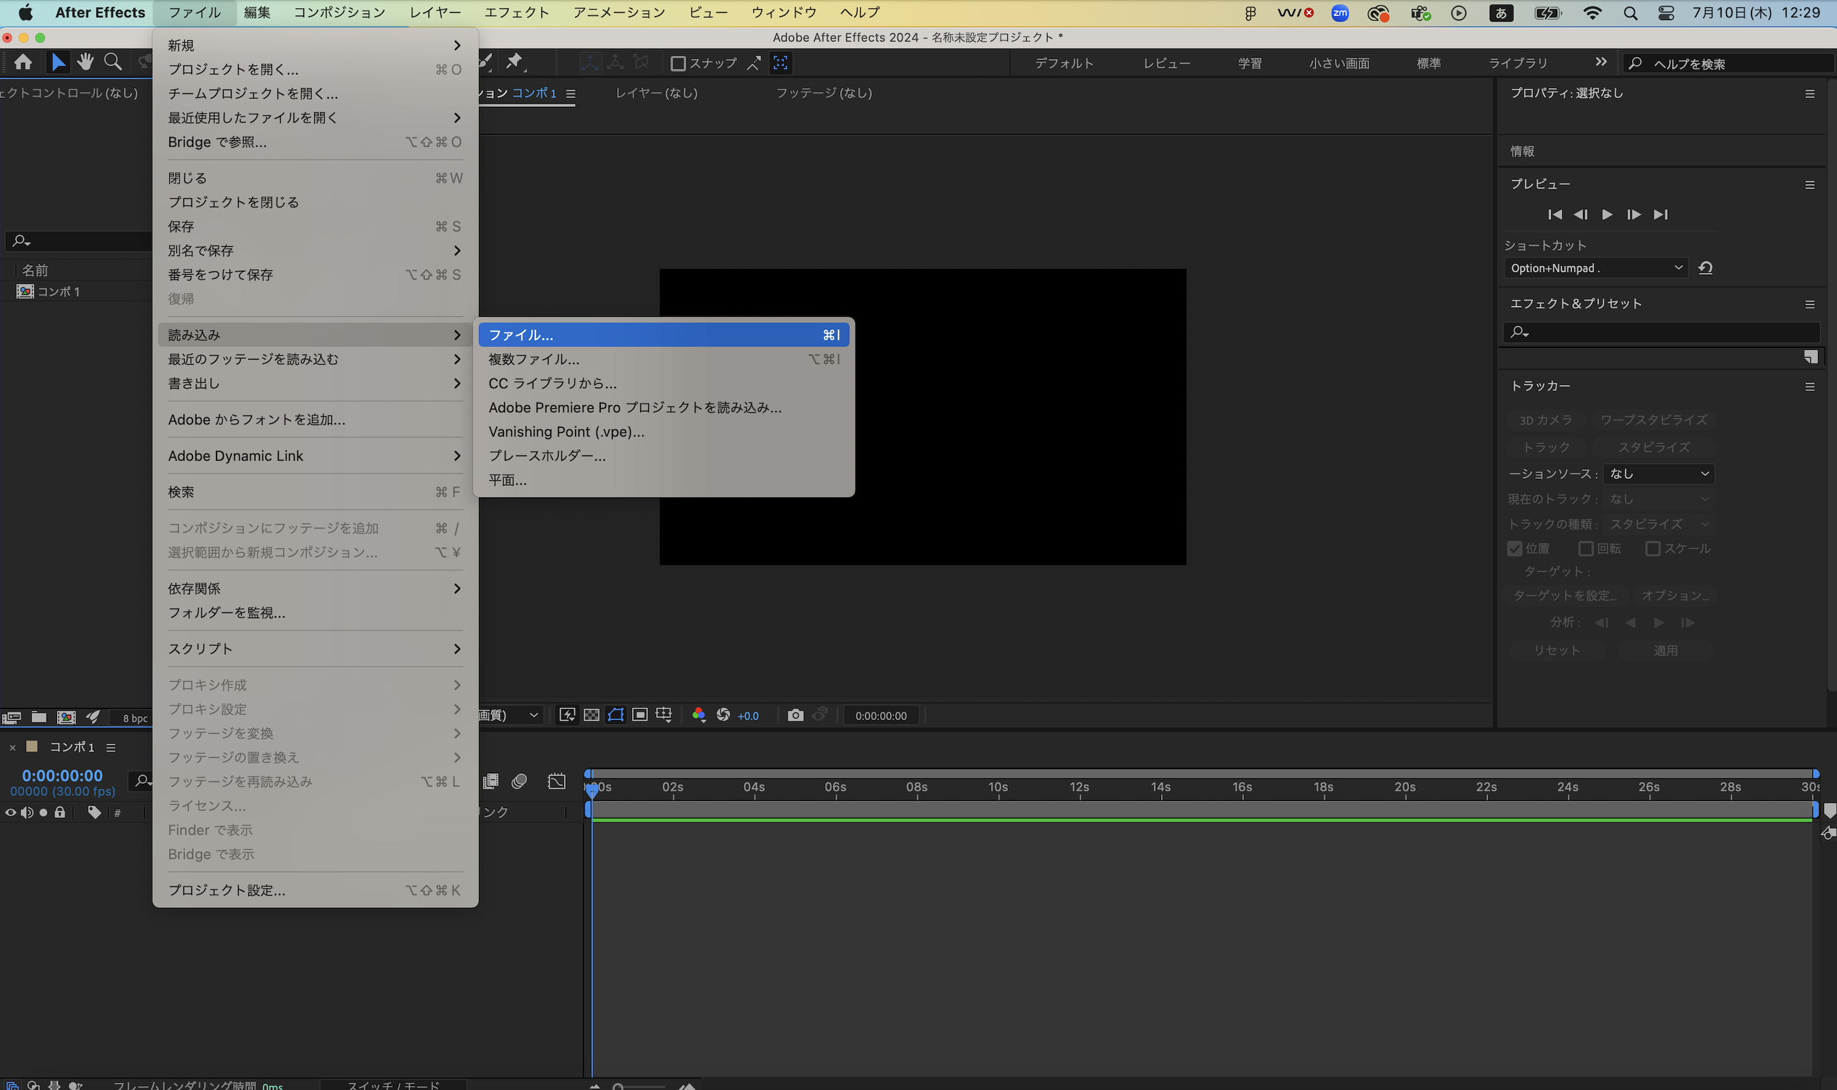Viewport: 1837px width, 1090px height.
Task: Reset the preview shortcut with the circular arrow icon
Action: (x=1705, y=268)
